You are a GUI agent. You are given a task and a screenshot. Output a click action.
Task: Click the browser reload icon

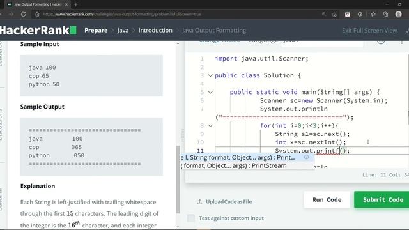(23, 14)
